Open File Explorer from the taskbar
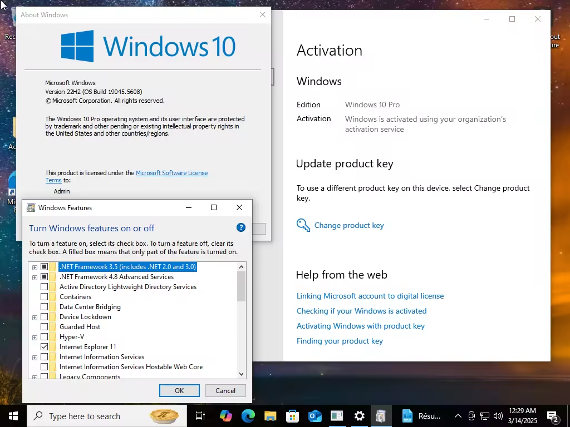Screen dimensions: 570x427 pyautogui.click(x=271, y=416)
